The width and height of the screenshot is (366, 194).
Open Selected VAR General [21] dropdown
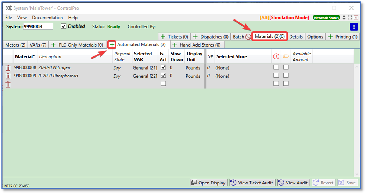[145, 68]
